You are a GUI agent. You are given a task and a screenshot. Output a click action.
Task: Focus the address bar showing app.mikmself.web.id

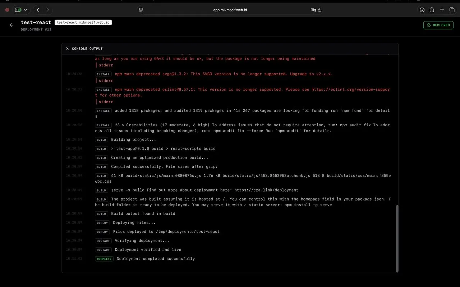230,10
